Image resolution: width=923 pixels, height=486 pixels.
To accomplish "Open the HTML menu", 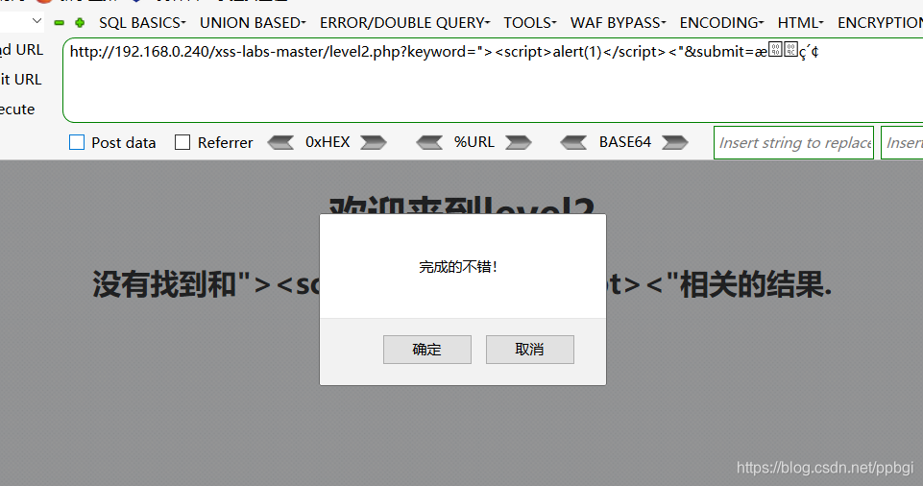I will (801, 23).
